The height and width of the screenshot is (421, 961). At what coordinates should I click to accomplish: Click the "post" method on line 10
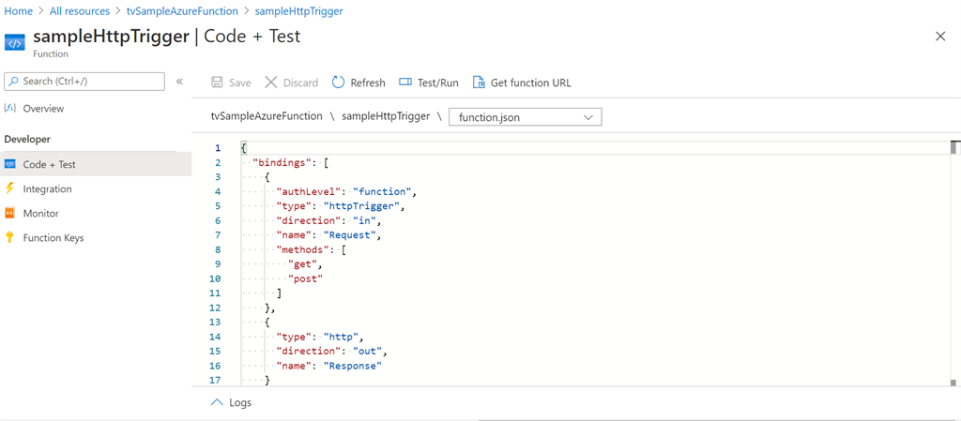pyautogui.click(x=305, y=278)
